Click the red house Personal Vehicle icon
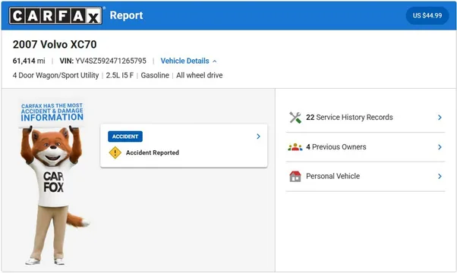Screen dimensions: 457x273 pos(295,177)
